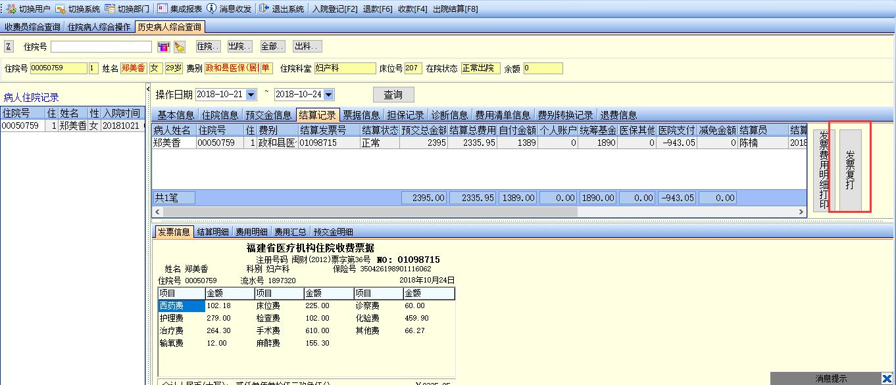This screenshot has width=896, height=385.
Task: Click the 住院科室 field showing 妇产科
Action: 344,68
